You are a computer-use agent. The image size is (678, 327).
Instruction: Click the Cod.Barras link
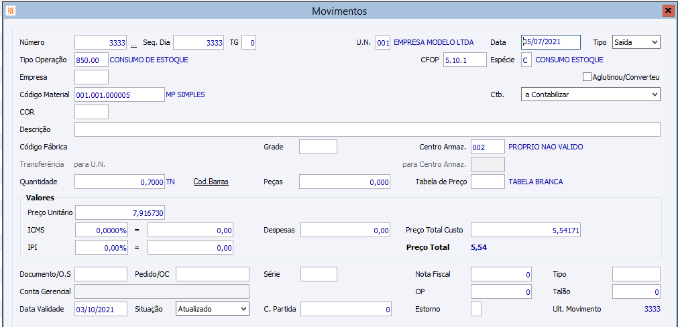click(211, 182)
